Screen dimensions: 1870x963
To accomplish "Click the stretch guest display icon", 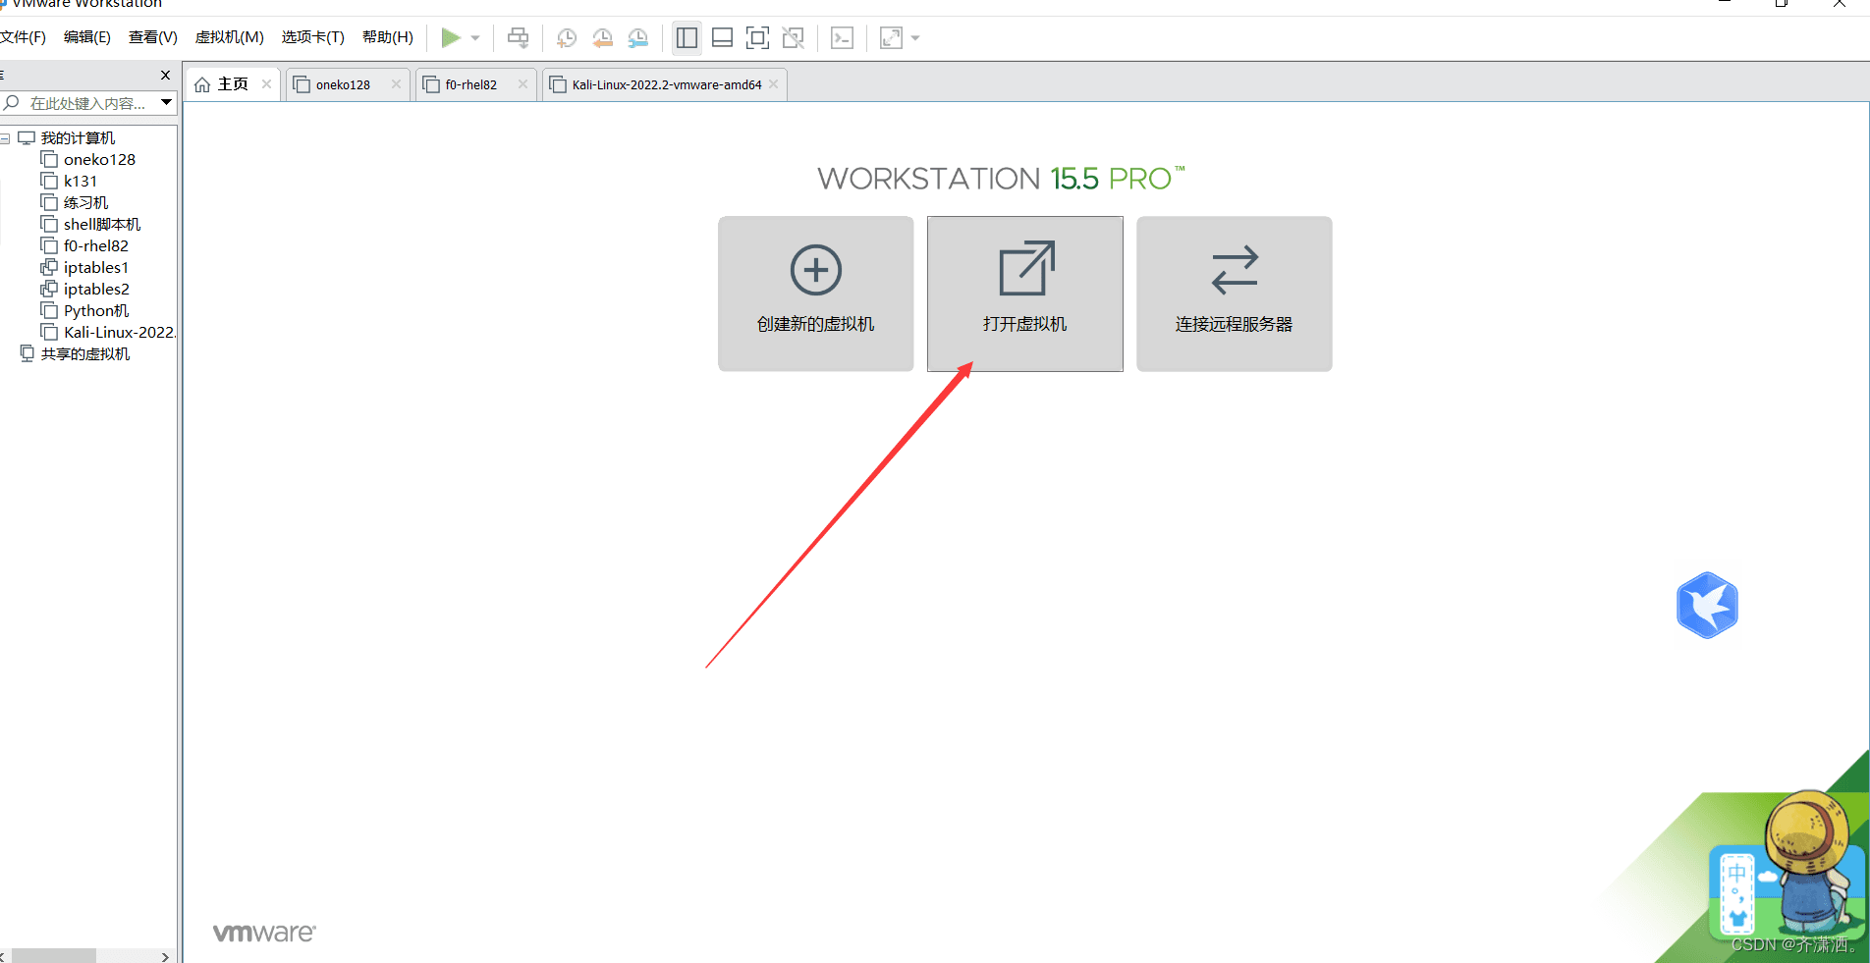I will point(891,38).
